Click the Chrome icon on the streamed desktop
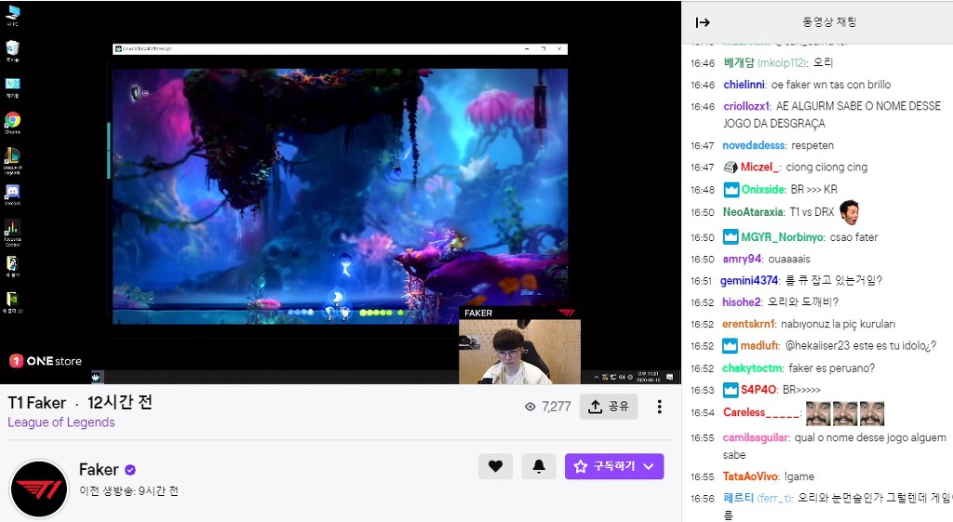 12,121
